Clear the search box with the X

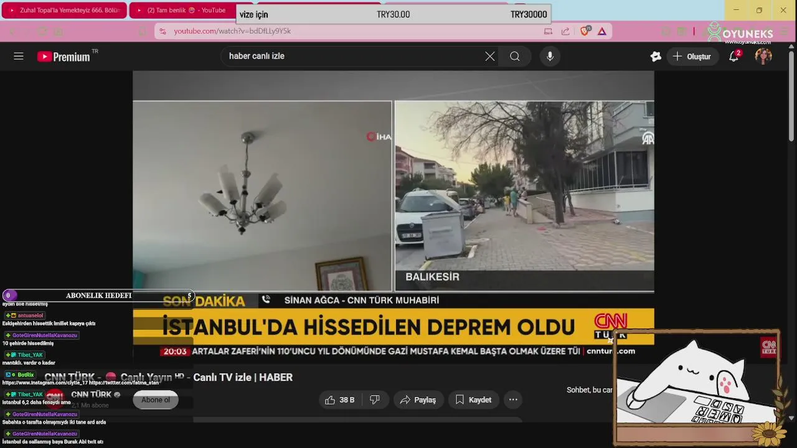click(x=490, y=57)
